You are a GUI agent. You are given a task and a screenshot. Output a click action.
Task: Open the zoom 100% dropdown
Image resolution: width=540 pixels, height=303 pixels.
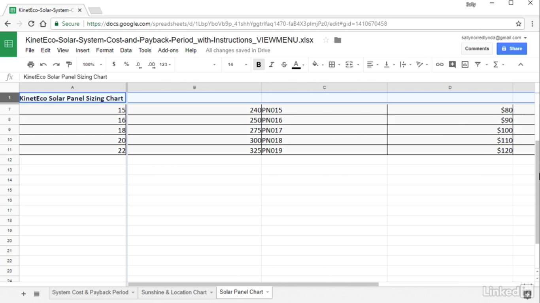coord(93,64)
